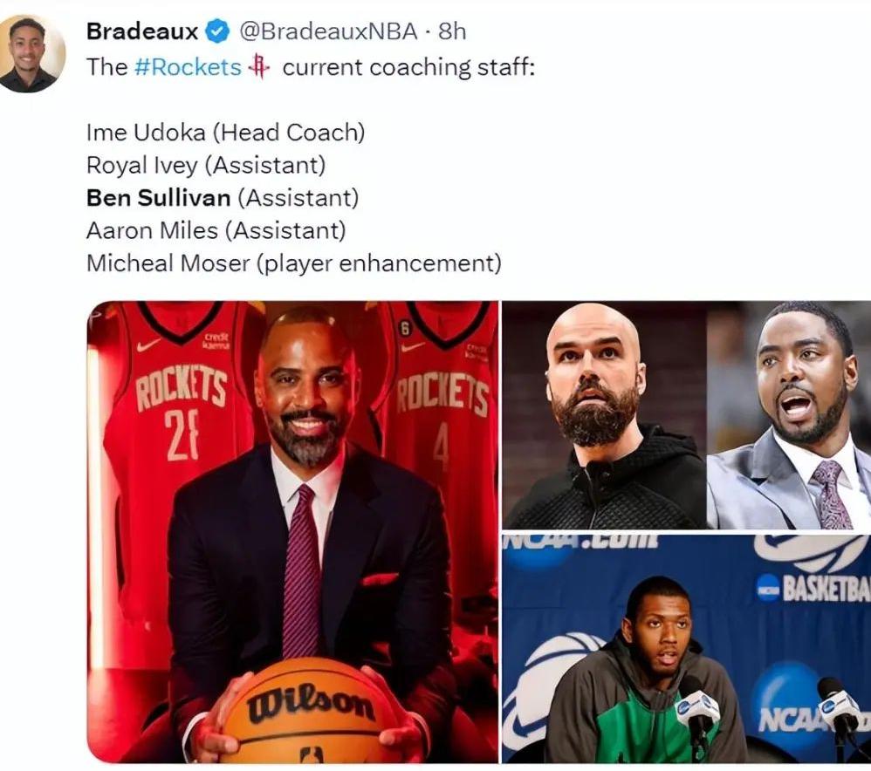Click the "current coaching staff:" text
Image resolution: width=871 pixels, height=771 pixels.
[408, 67]
